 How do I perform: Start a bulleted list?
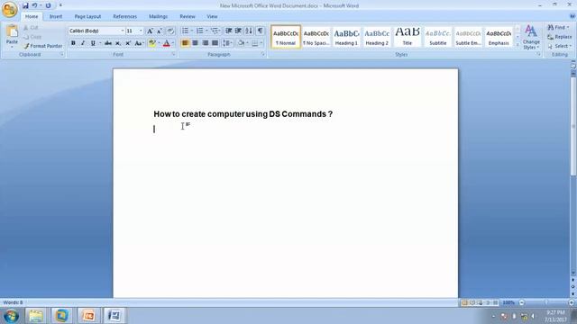coord(185,31)
